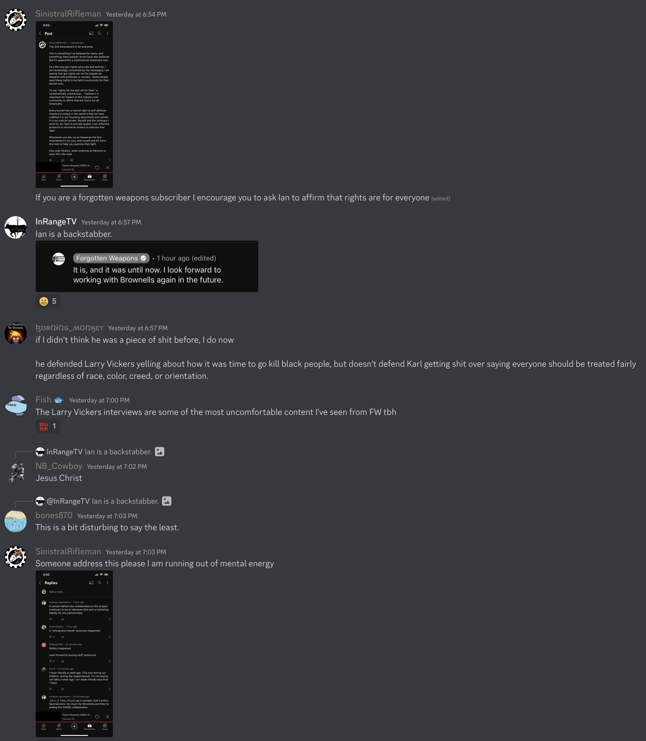Click image attachment icon in NB_Cowboy's reply preview
This screenshot has width=646, height=741.
pyautogui.click(x=160, y=452)
